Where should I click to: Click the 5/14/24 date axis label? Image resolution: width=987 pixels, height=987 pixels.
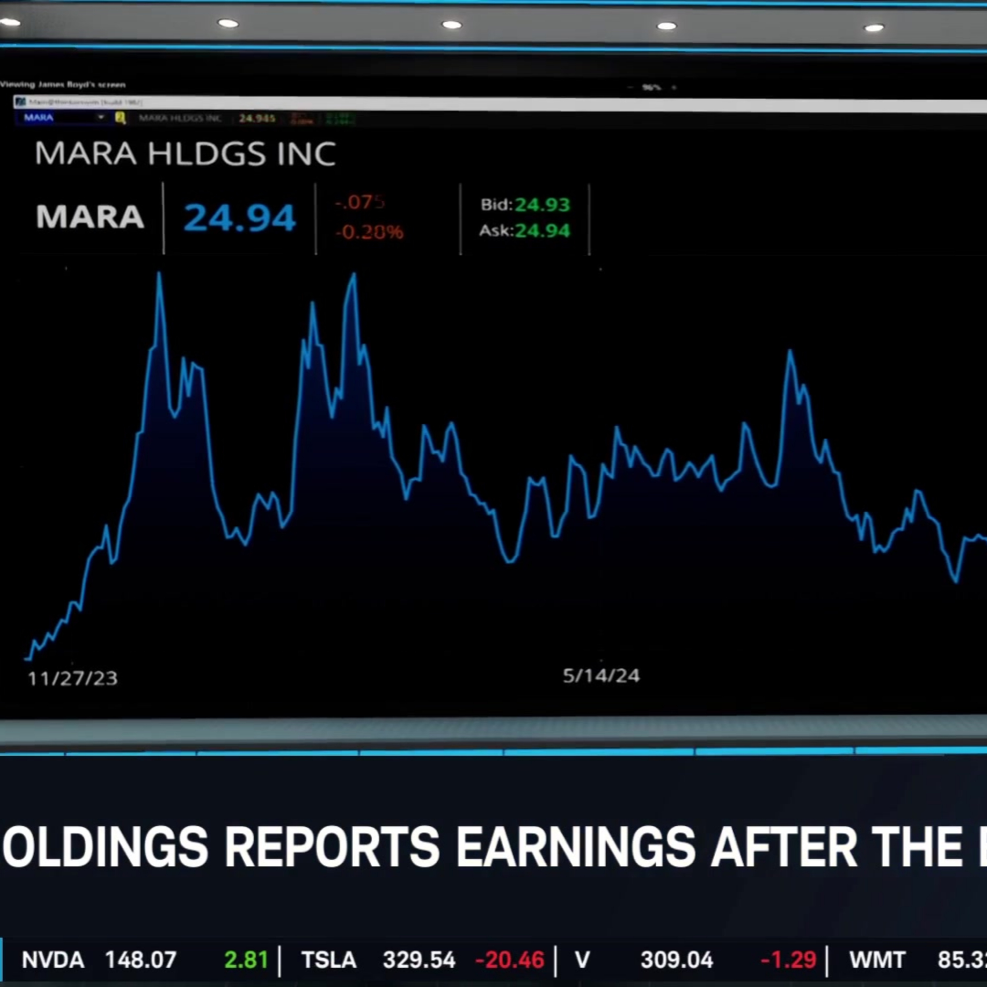pyautogui.click(x=601, y=676)
